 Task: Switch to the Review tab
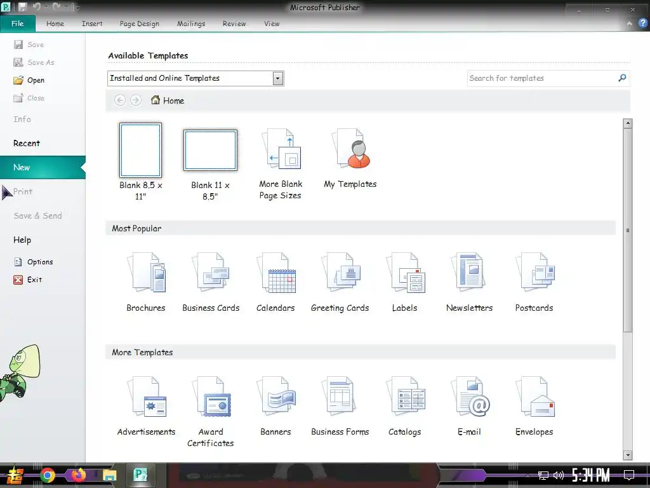(234, 24)
